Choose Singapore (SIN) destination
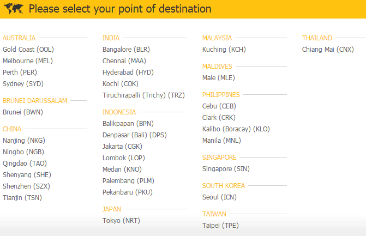The height and width of the screenshot is (236, 366). 226,169
